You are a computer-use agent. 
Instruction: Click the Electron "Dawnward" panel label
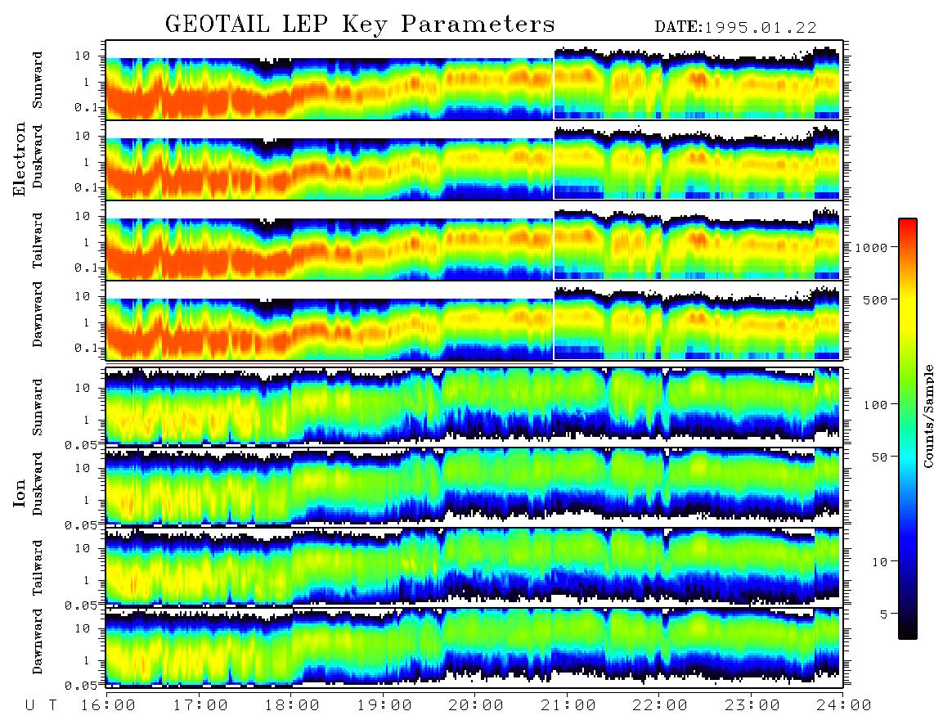38,314
